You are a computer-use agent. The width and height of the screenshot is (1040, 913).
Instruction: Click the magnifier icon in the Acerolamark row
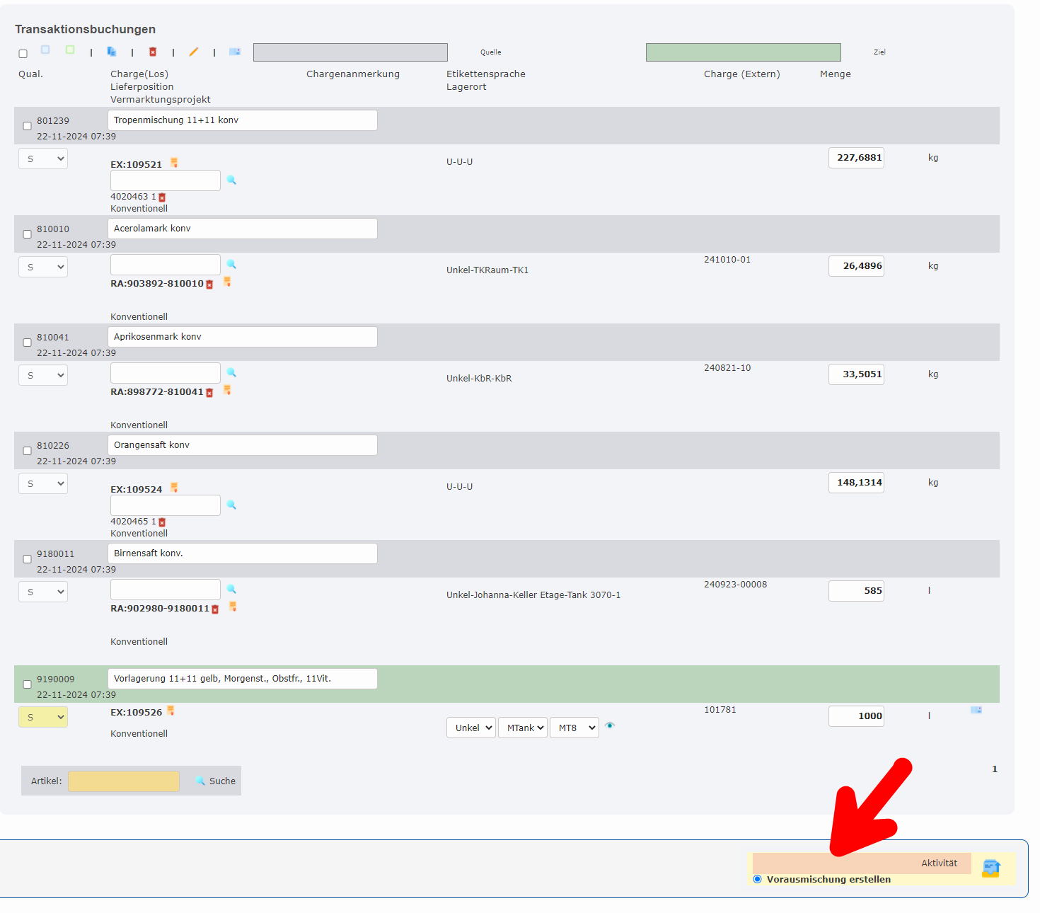[x=231, y=264]
